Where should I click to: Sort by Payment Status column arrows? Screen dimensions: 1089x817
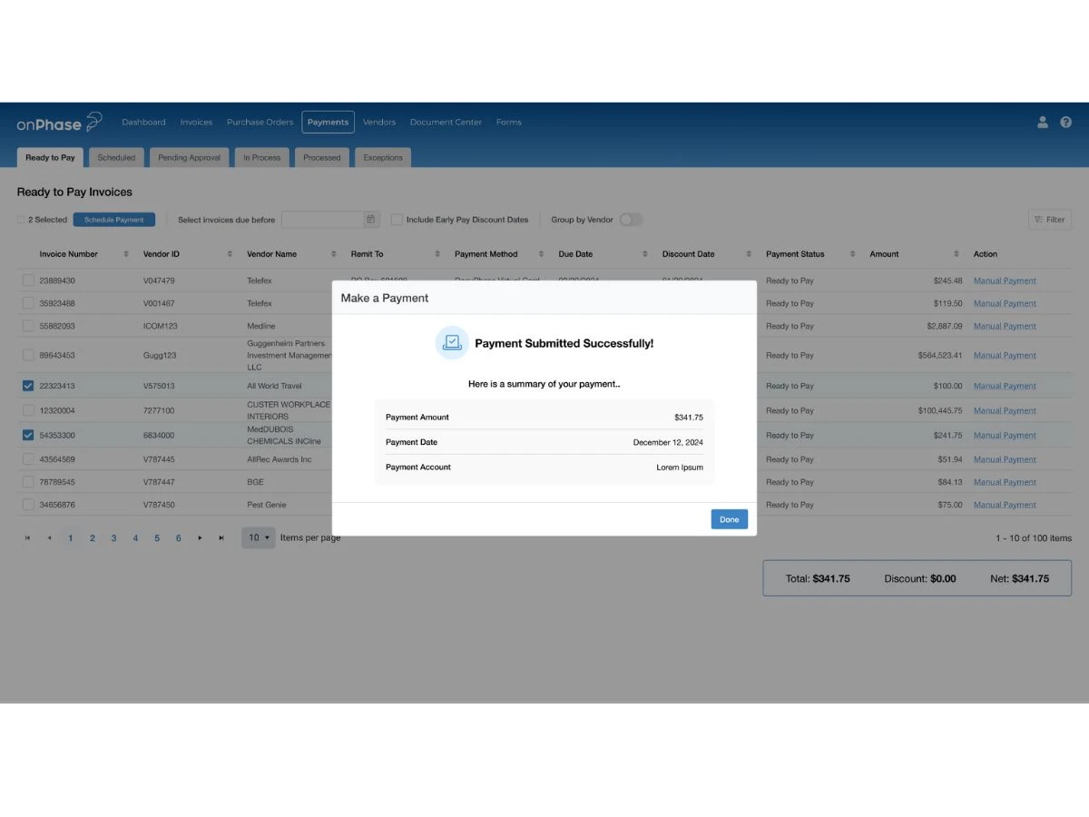[853, 254]
